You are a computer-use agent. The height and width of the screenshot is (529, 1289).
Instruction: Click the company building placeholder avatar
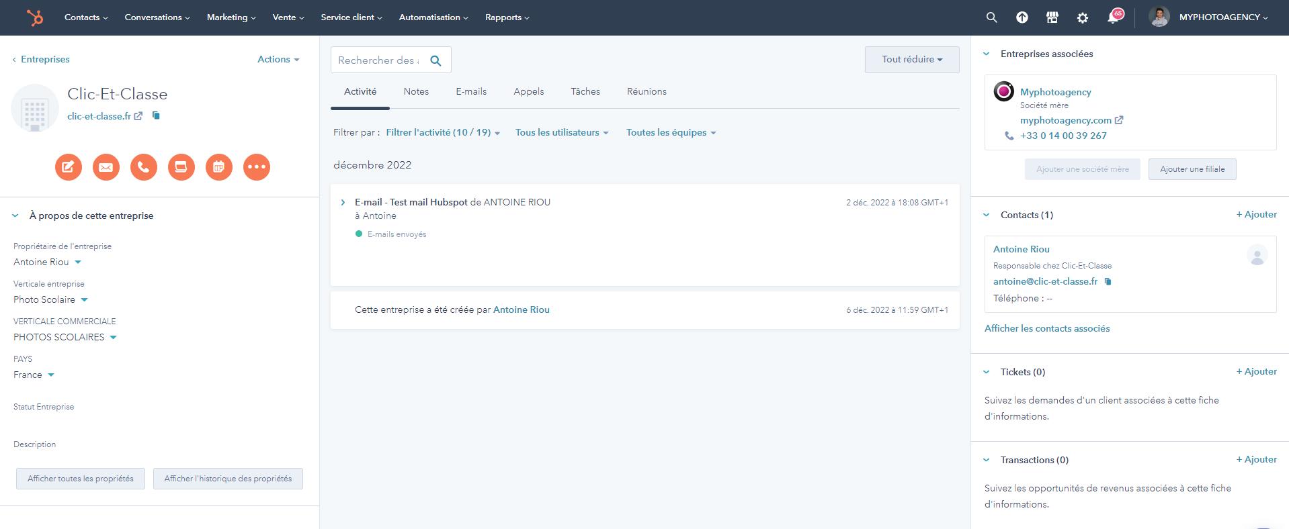[35, 108]
